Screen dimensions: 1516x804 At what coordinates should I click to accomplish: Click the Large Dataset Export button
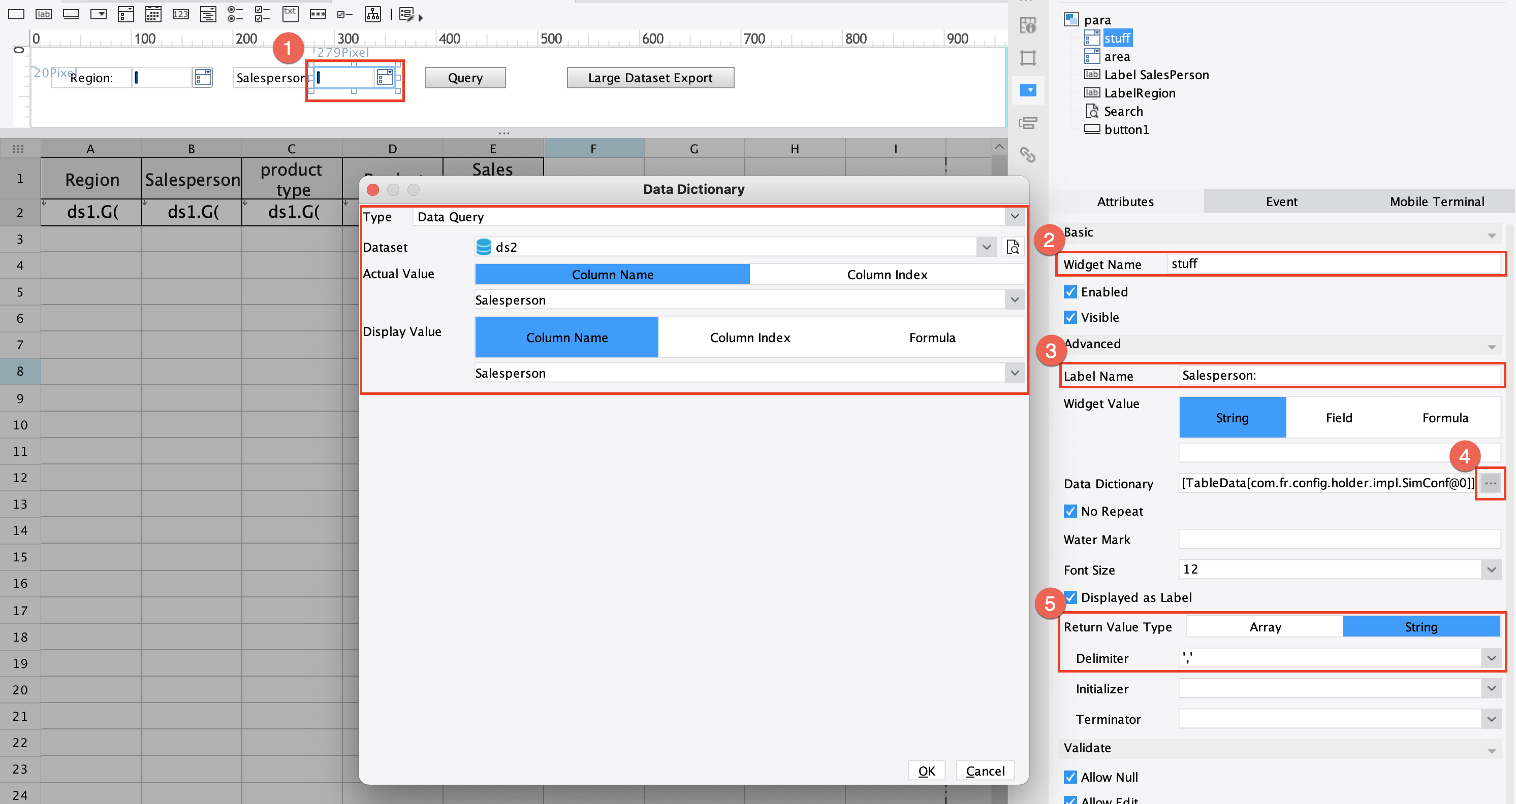click(x=650, y=78)
